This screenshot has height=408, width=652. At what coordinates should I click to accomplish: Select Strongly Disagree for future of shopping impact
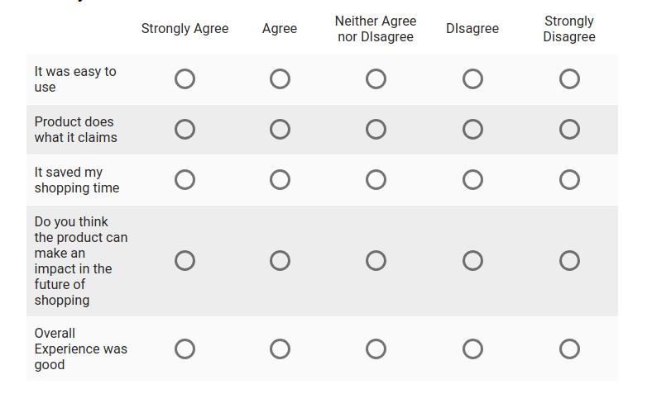point(569,260)
